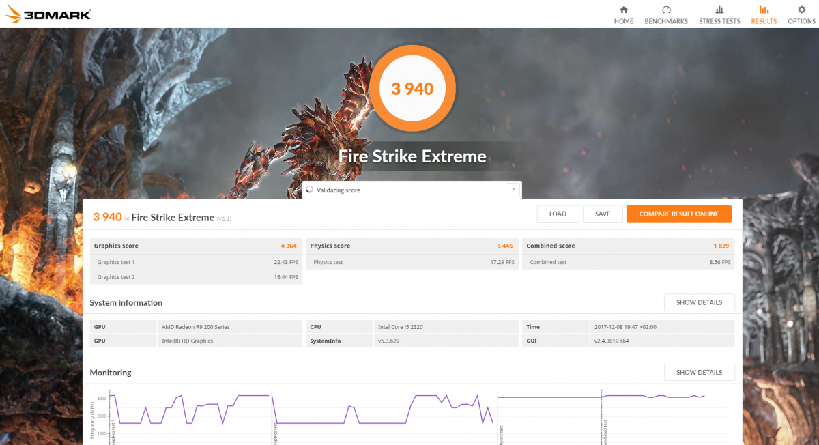
Task: Click Compare Result Online button
Action: 678,214
